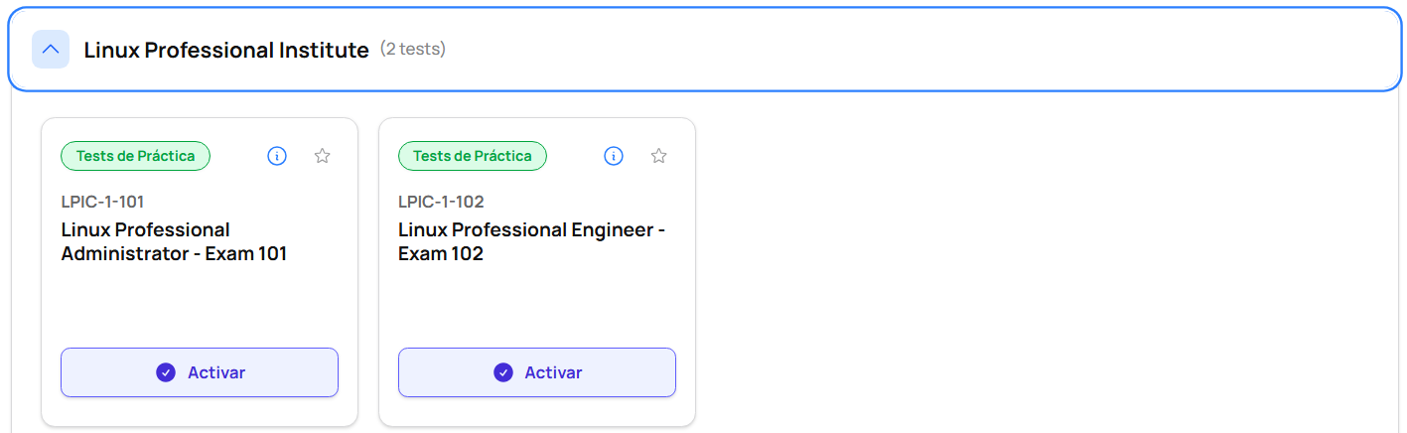The image size is (1407, 433).
Task: Click checkmark icon in Exam 102 Activar button
Action: point(503,372)
